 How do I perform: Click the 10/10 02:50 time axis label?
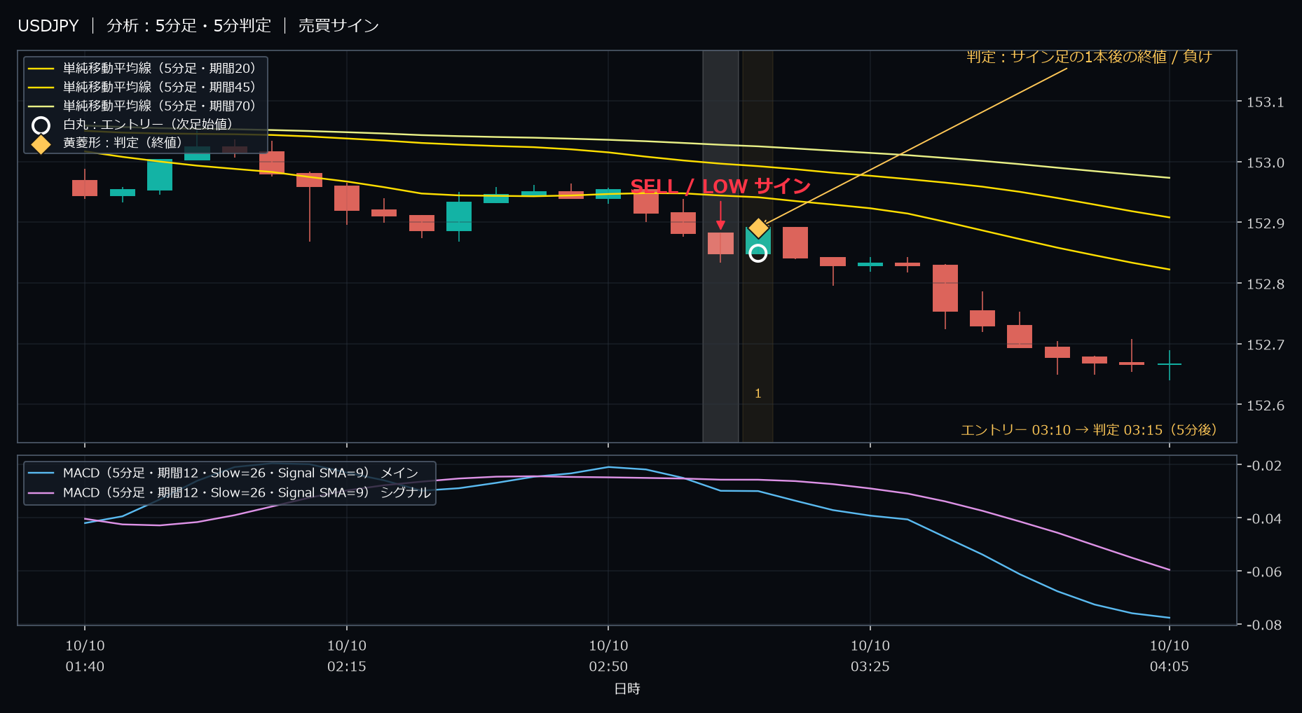click(x=608, y=656)
